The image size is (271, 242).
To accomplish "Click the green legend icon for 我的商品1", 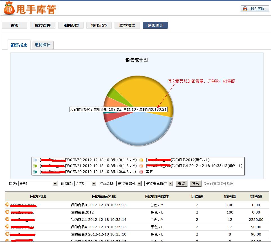I will coord(35,166).
